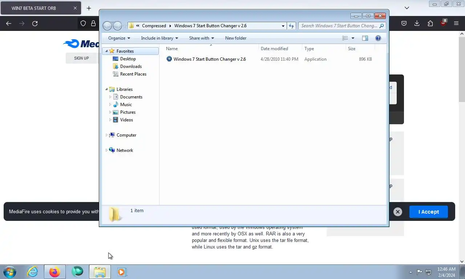Viewport: 465px width, 279px height.
Task: Click the Firefox shield tracking protection icon
Action: click(x=83, y=23)
